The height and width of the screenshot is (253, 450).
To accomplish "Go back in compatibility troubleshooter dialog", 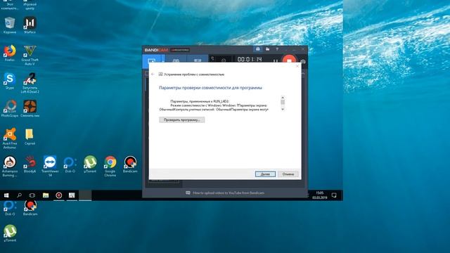I will (x=153, y=74).
